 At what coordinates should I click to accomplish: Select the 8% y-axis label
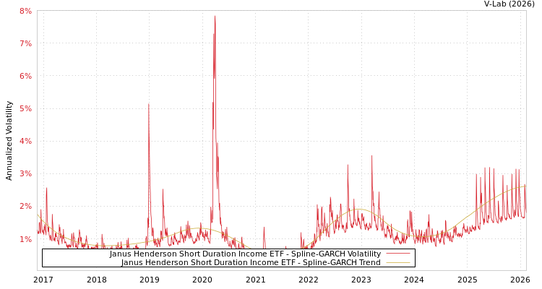click(x=25, y=11)
